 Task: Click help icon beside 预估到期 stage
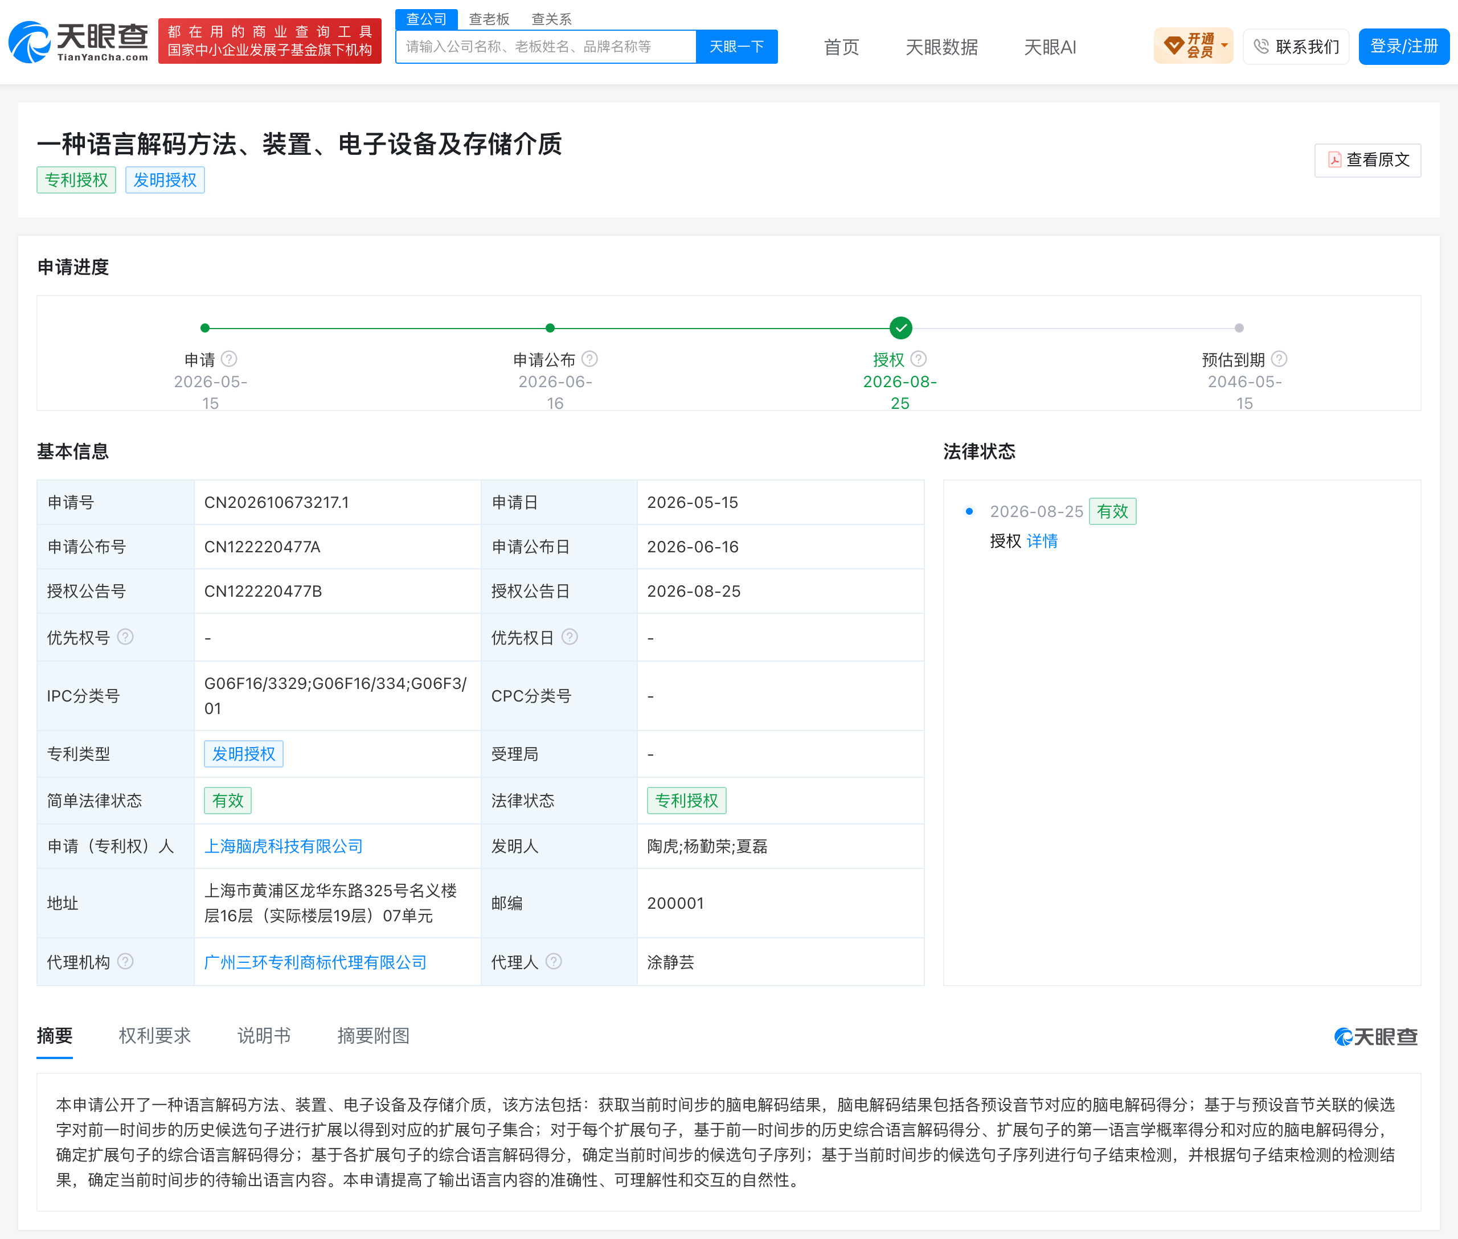click(1279, 359)
